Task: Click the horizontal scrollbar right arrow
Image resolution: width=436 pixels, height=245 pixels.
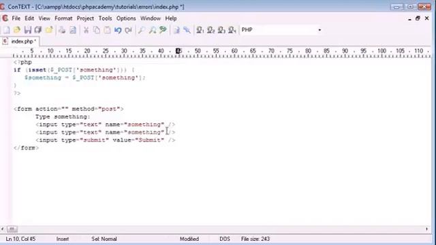Action: tap(427, 229)
